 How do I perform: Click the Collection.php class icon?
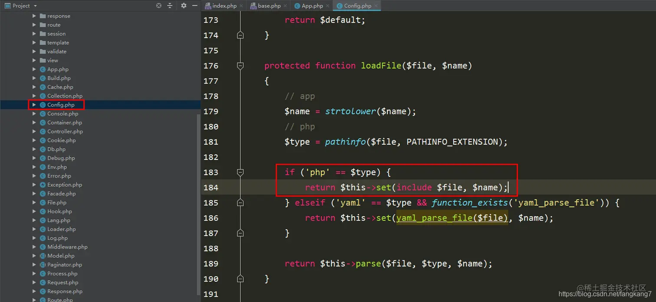tap(43, 96)
